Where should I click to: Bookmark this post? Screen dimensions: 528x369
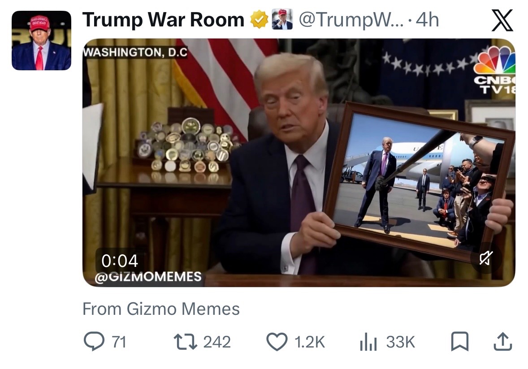pyautogui.click(x=459, y=342)
